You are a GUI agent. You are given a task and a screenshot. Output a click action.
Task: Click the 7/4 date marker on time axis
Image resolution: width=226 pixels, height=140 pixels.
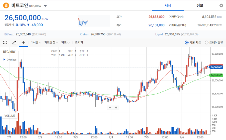point(111,137)
